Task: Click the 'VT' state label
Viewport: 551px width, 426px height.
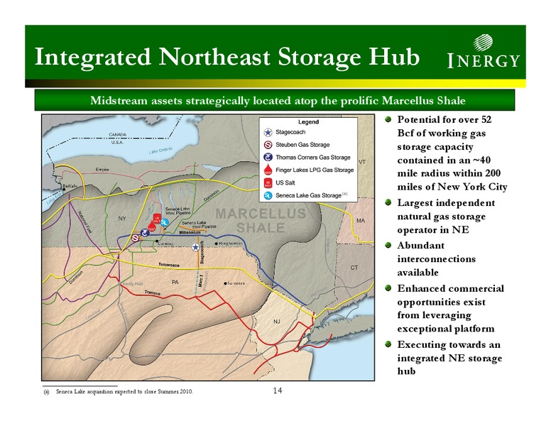Action: (362, 162)
